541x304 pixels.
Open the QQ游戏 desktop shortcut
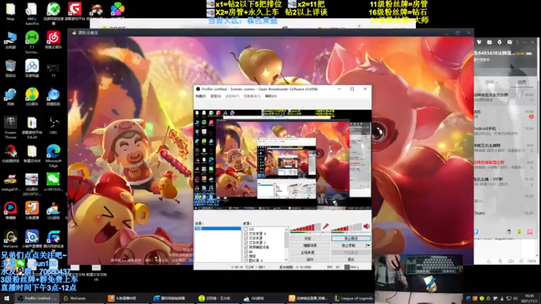(x=53, y=210)
